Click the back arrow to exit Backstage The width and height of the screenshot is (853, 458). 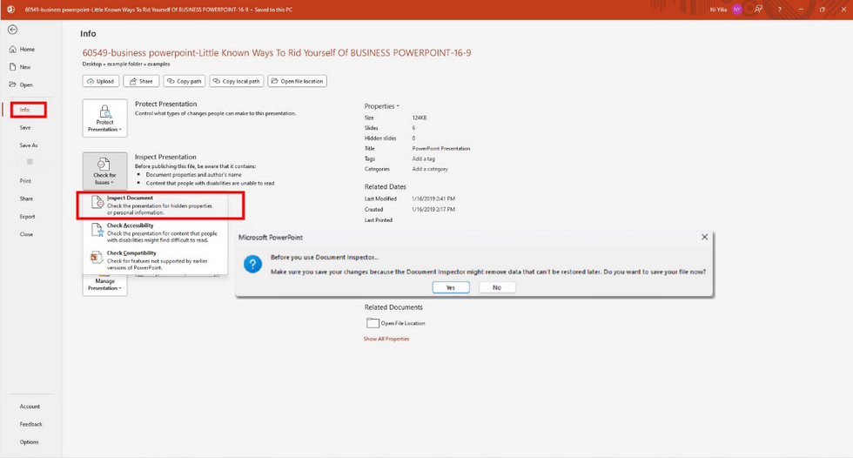[12, 30]
